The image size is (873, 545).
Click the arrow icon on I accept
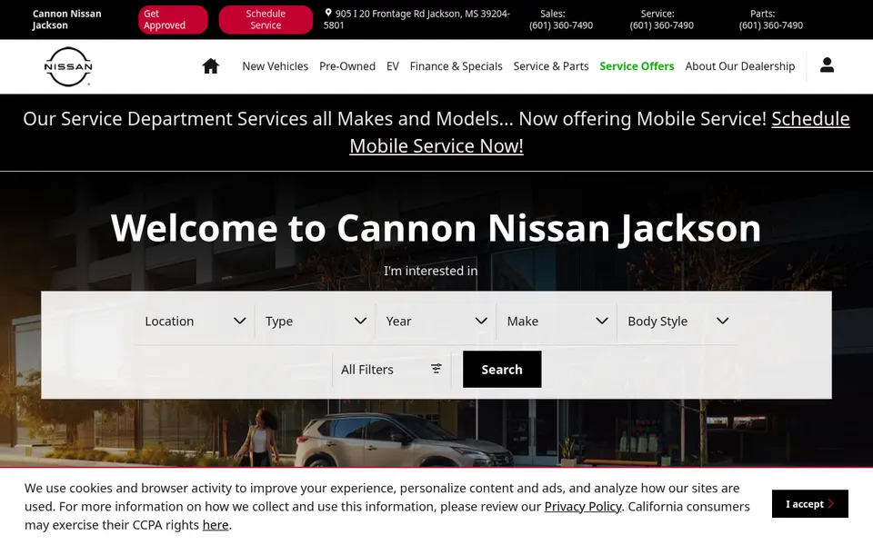[x=830, y=504]
